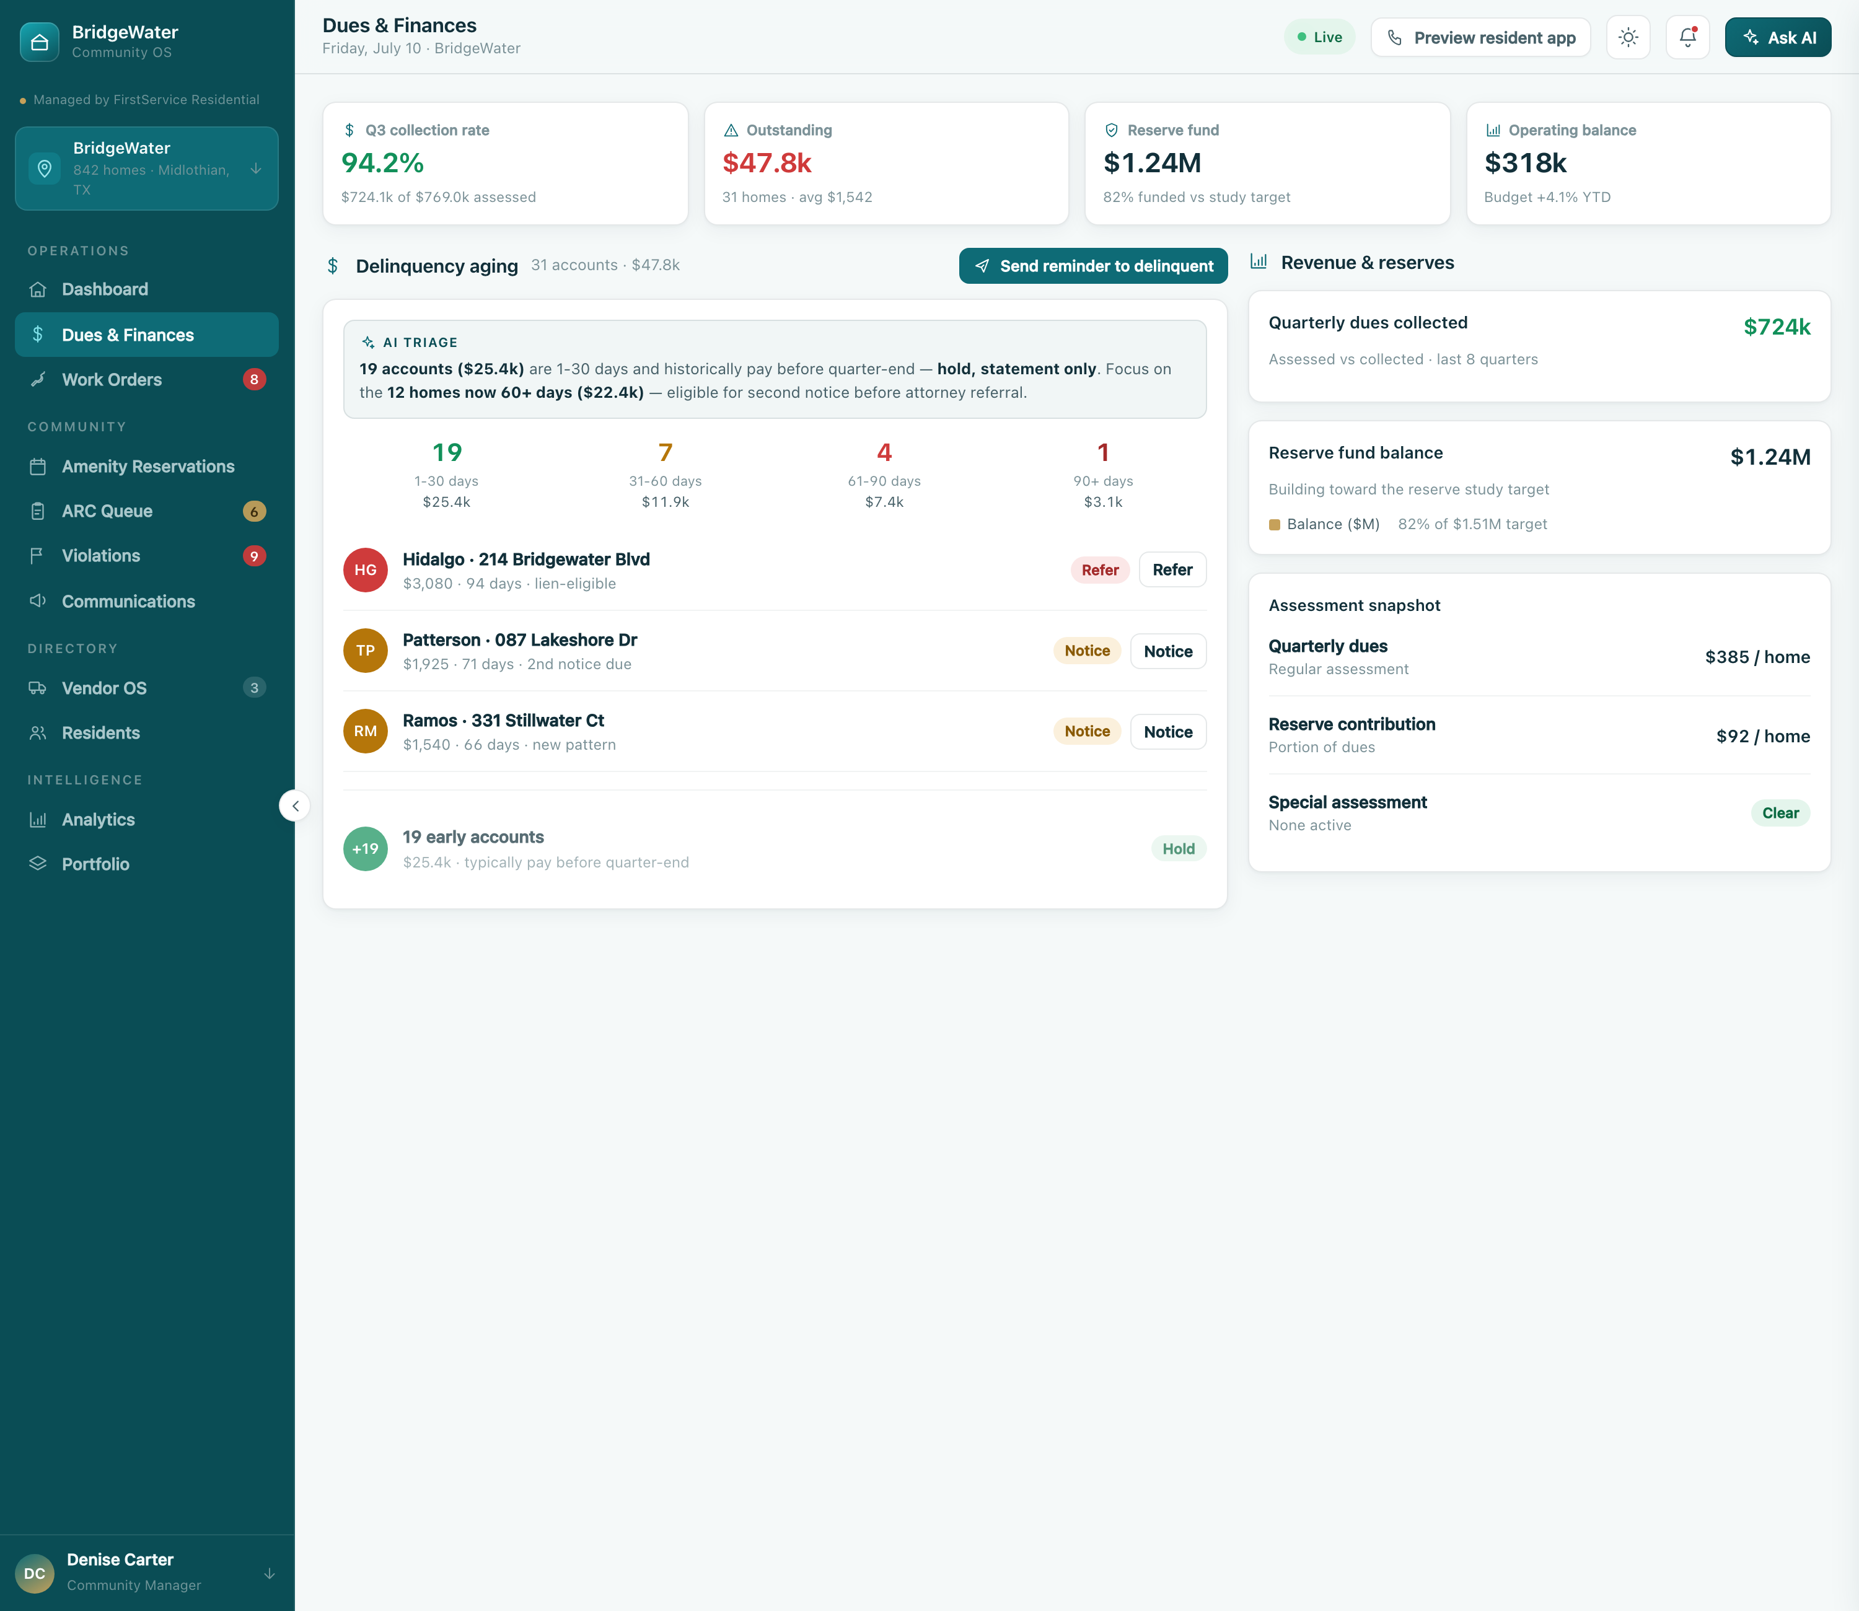The image size is (1859, 1611).
Task: Click the outlined Notice button for Patterson
Action: click(1167, 651)
